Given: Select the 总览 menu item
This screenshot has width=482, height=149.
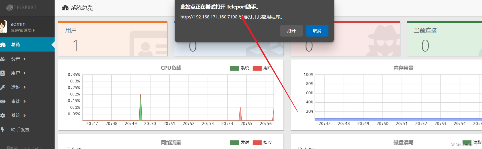Looking at the screenshot, I should tap(27, 44).
